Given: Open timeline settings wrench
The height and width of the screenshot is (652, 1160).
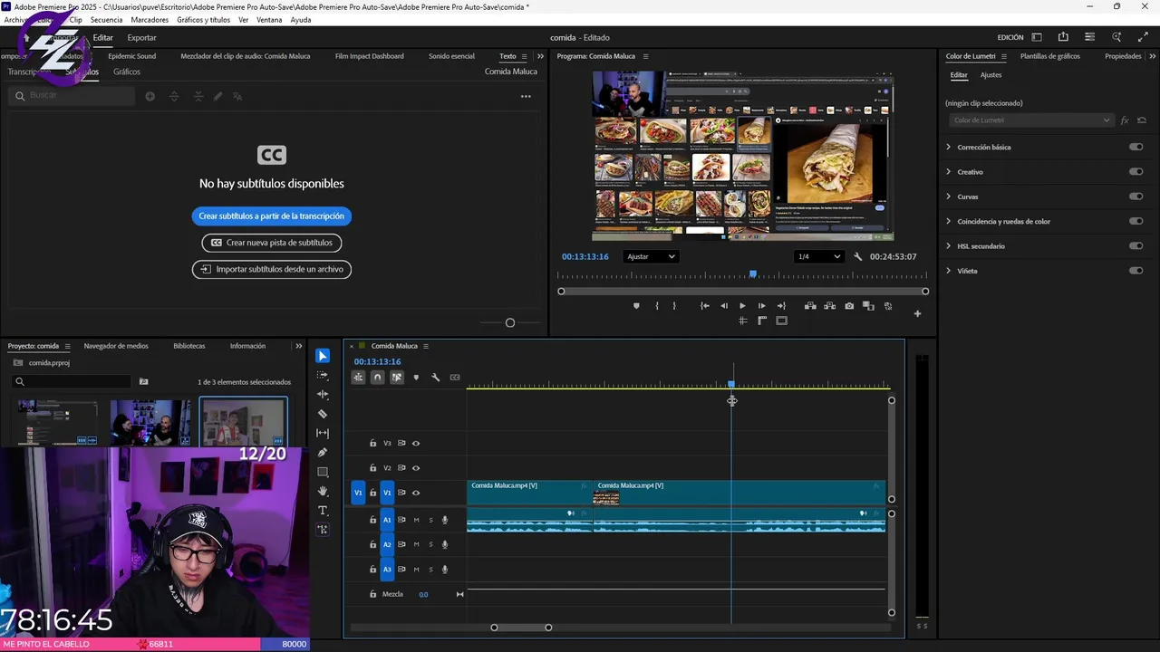Looking at the screenshot, I should [x=435, y=378].
